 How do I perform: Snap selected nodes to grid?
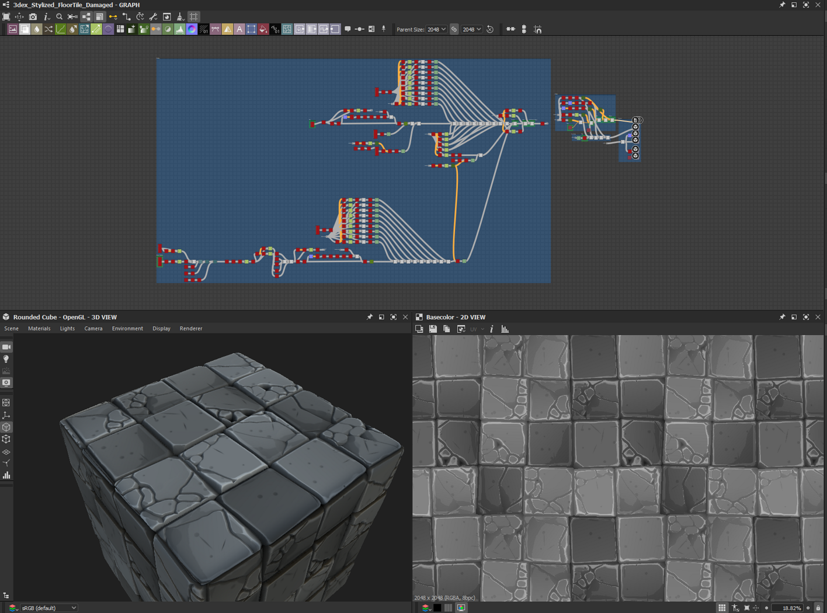pyautogui.click(x=537, y=29)
